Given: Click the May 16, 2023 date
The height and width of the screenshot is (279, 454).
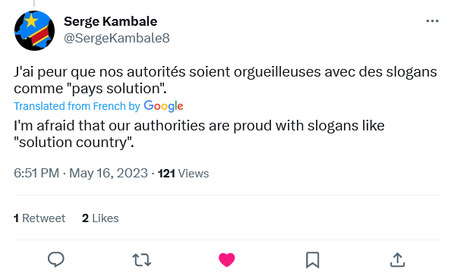Looking at the screenshot, I should 109,174.
